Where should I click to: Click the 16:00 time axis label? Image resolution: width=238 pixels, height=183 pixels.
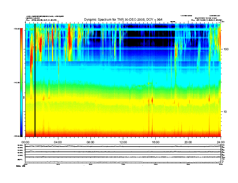point(156,142)
